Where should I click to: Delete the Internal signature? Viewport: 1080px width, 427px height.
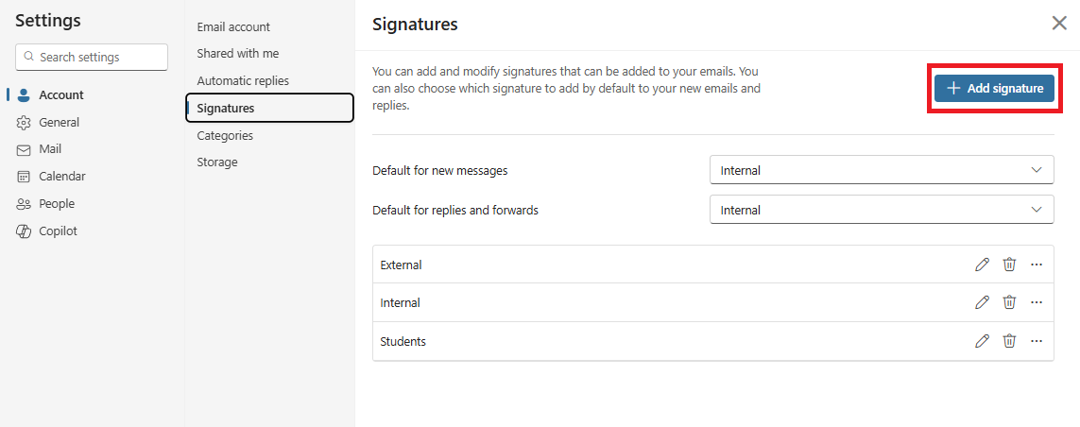click(1009, 302)
